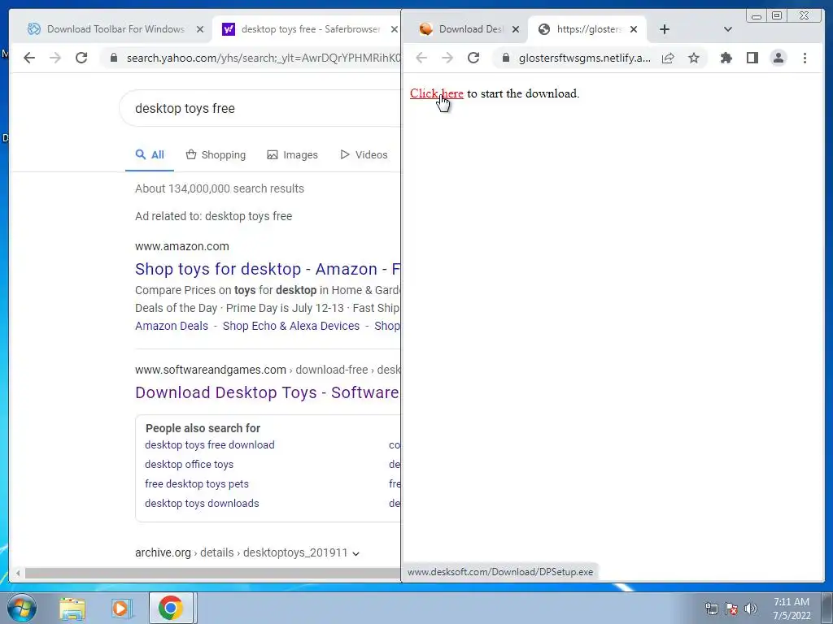The width and height of the screenshot is (833, 624).
Task: Click 'desktop office toys' suggestion
Action: (x=189, y=464)
